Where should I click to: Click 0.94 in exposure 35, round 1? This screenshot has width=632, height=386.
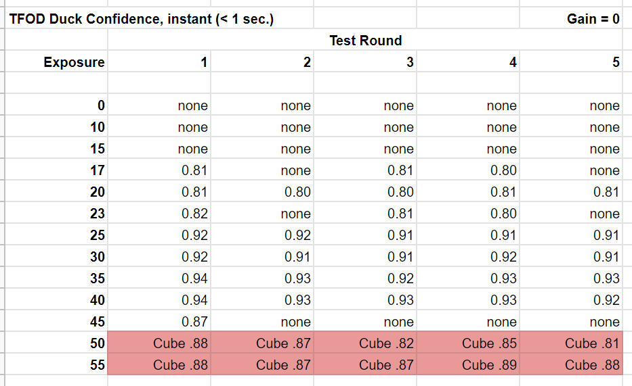tap(194, 279)
